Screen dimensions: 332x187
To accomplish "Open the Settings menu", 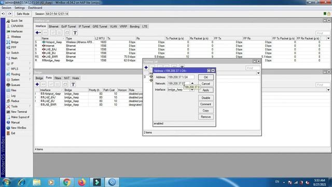I will [20, 8].
